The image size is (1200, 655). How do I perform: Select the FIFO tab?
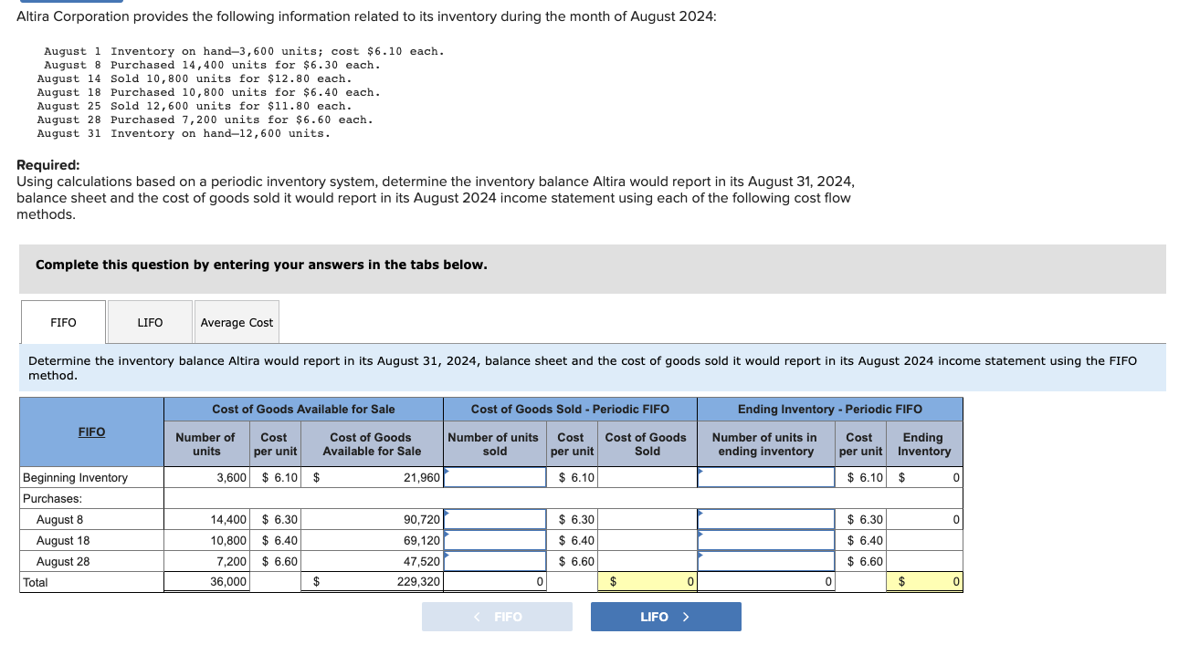63,322
